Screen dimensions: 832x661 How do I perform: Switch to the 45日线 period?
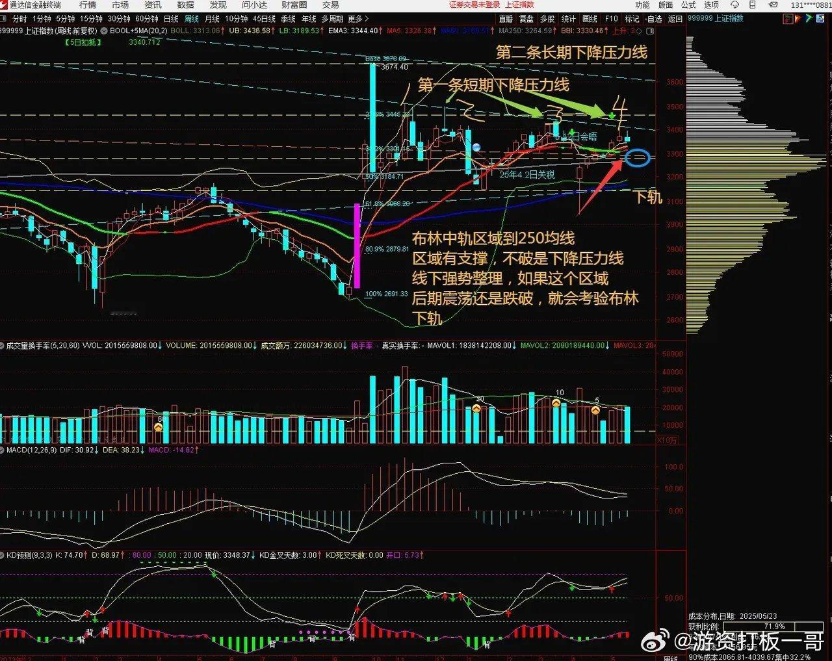pos(265,19)
